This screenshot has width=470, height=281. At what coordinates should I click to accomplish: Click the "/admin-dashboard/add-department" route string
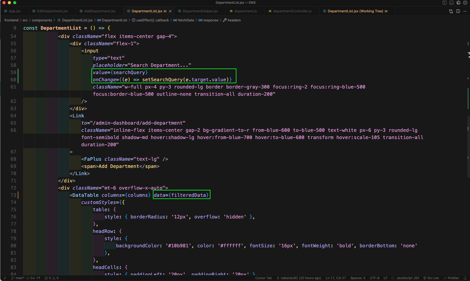(x=138, y=123)
